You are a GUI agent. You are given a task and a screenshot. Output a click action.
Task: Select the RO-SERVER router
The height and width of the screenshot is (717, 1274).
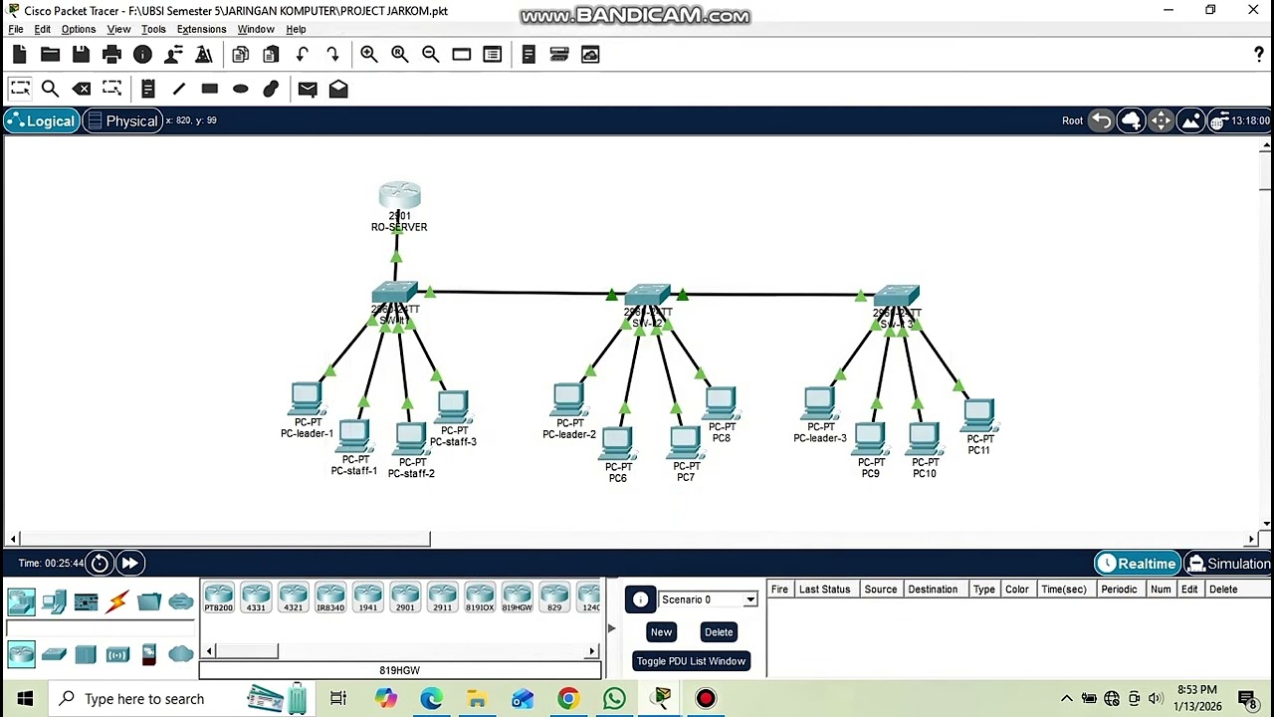tap(399, 196)
